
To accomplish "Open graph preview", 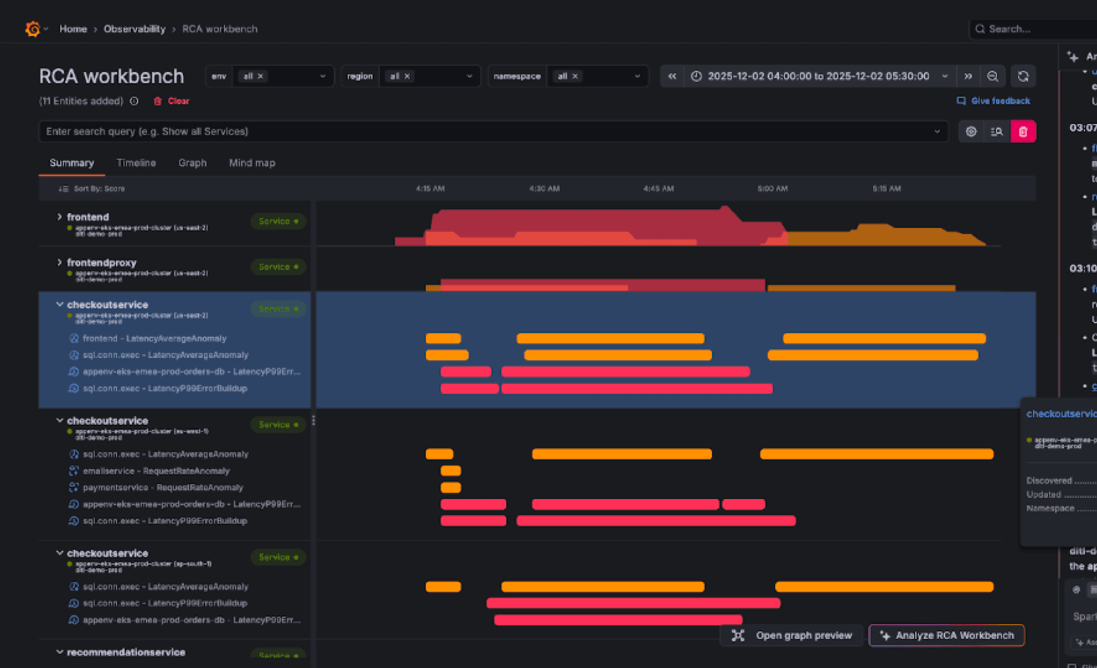I will (x=792, y=635).
